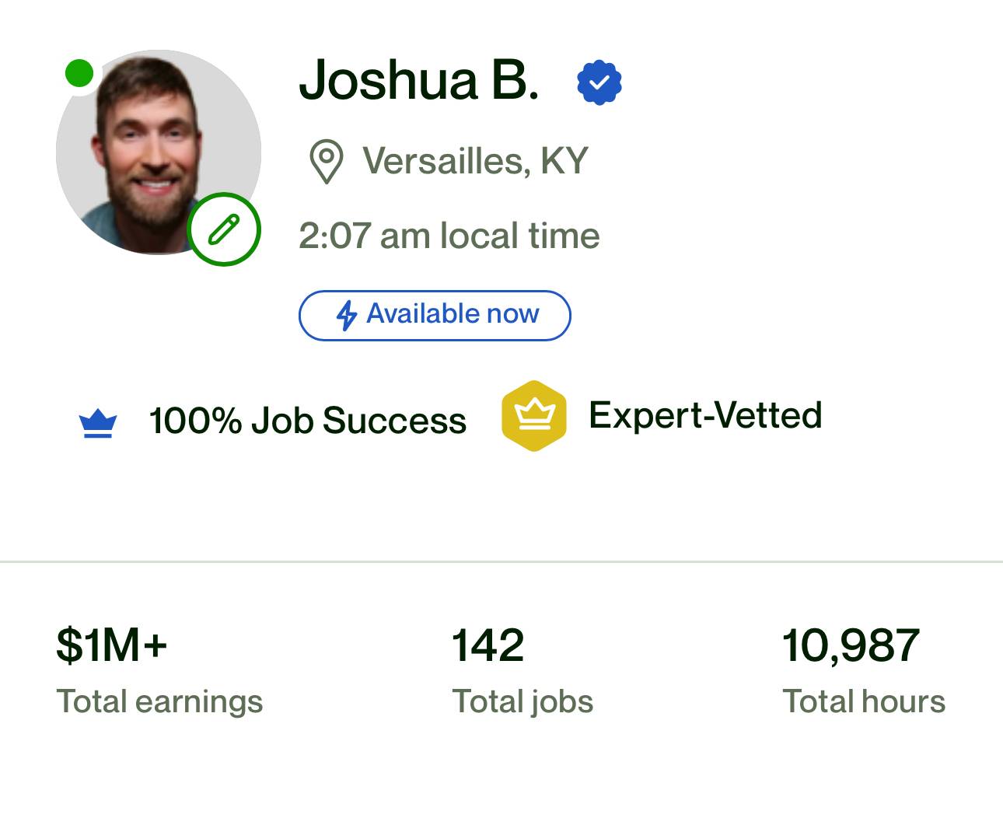Click the green pencil edit photo icon
The height and width of the screenshot is (818, 1003).
[224, 229]
